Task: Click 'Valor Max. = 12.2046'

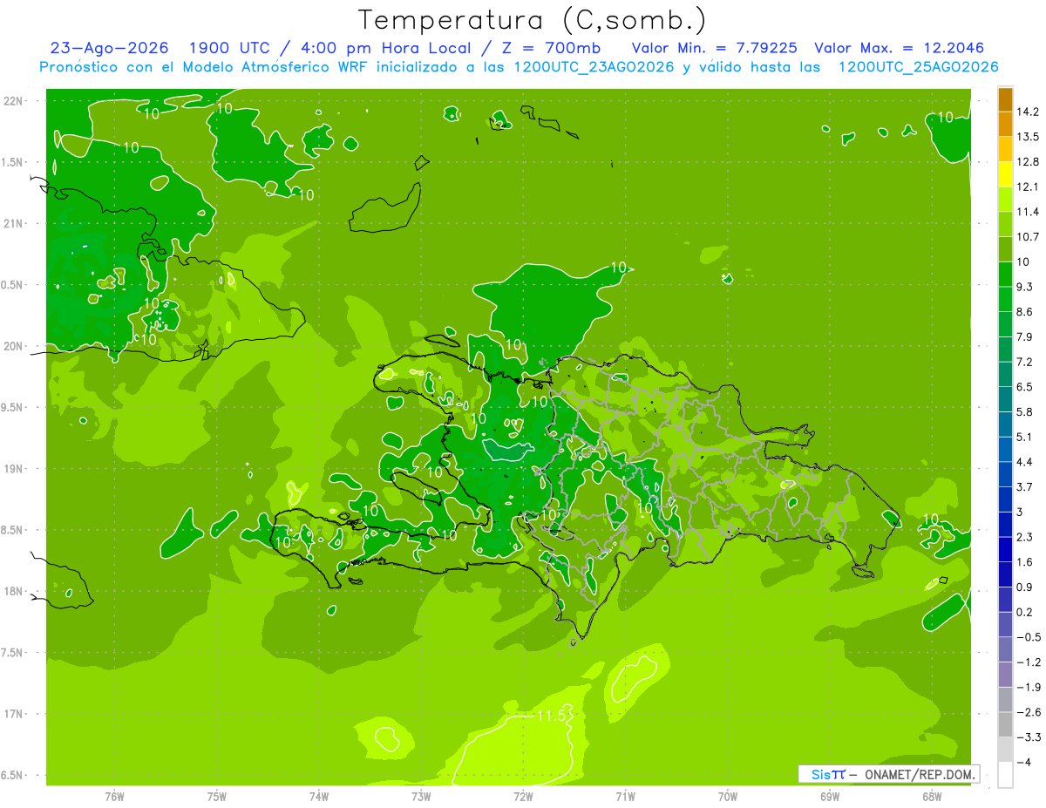Action: point(900,48)
